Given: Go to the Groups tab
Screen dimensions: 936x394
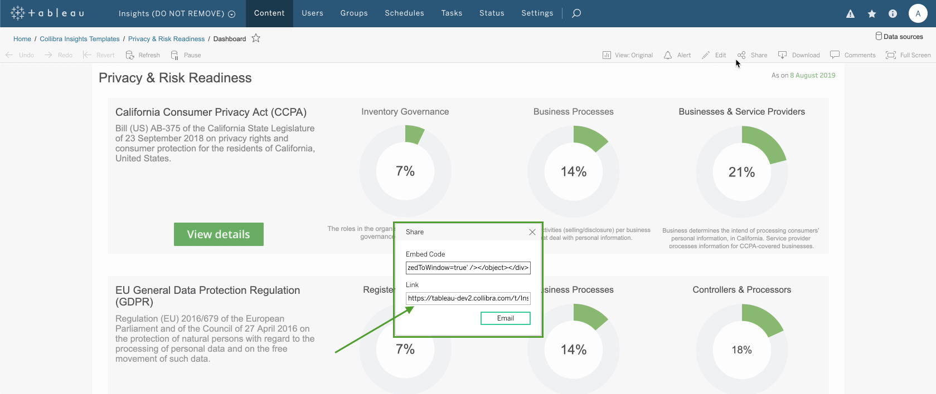Looking at the screenshot, I should click(354, 13).
